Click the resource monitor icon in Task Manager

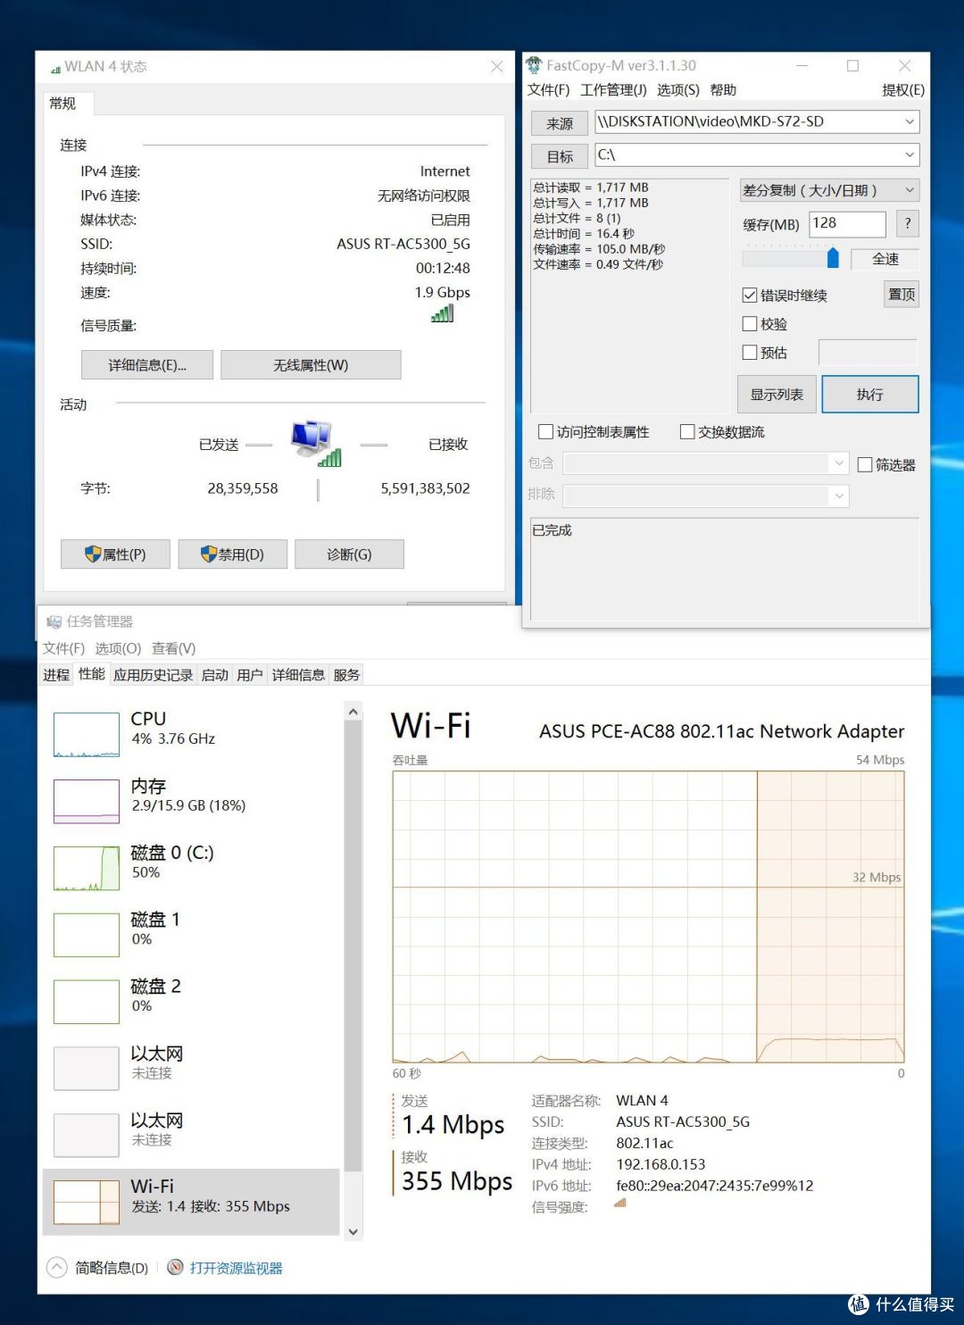176,1267
